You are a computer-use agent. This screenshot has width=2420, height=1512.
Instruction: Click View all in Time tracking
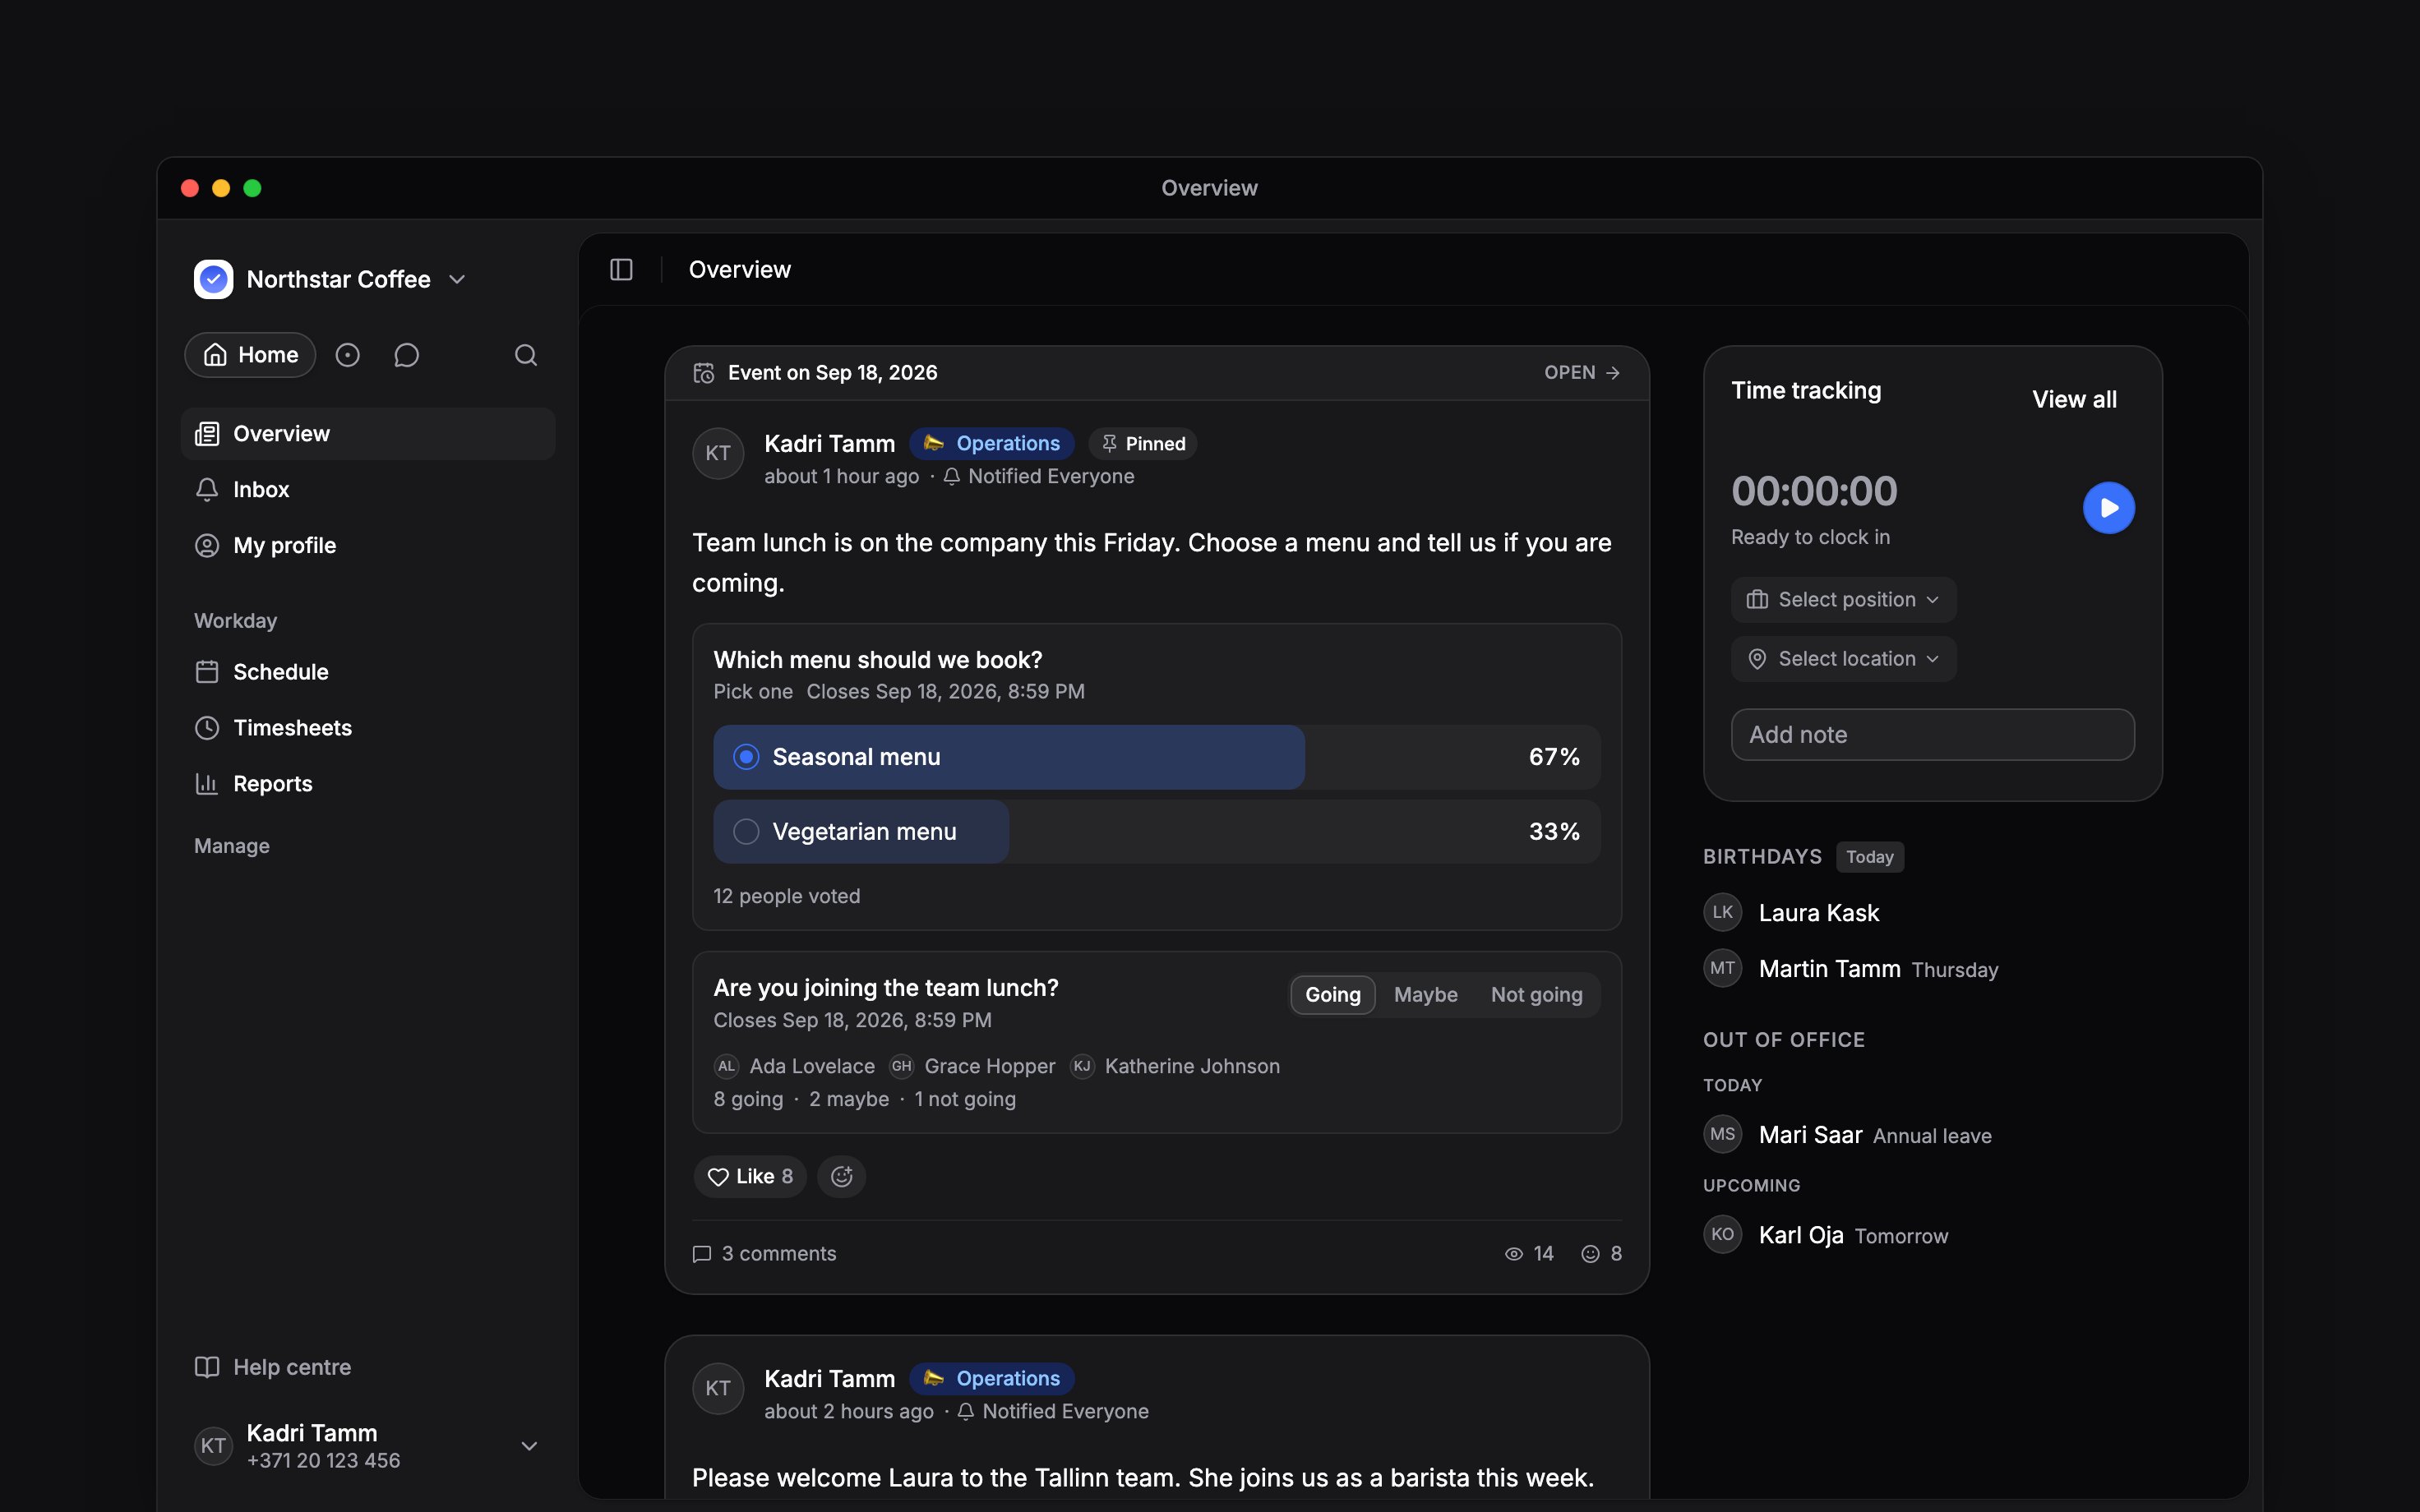point(2074,400)
